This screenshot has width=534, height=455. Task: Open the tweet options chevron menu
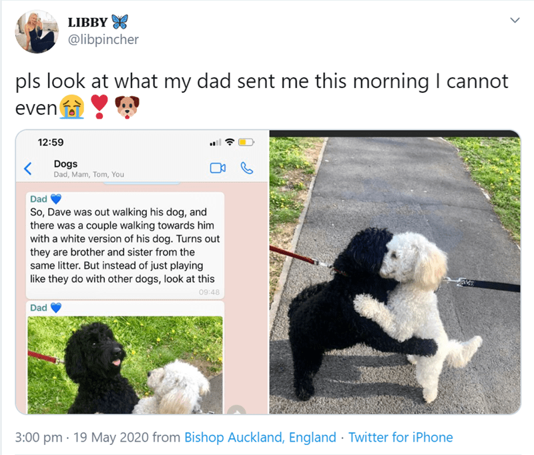pos(515,21)
